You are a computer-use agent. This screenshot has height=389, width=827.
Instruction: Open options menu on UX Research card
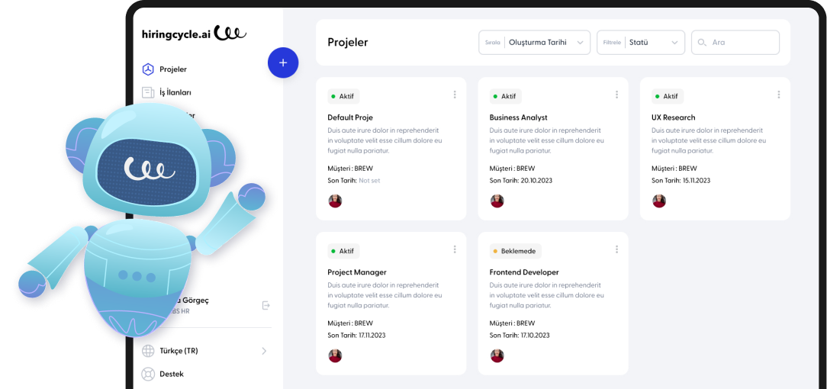778,95
